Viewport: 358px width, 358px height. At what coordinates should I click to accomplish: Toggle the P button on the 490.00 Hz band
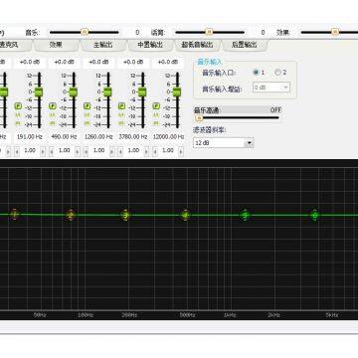click(x=53, y=106)
